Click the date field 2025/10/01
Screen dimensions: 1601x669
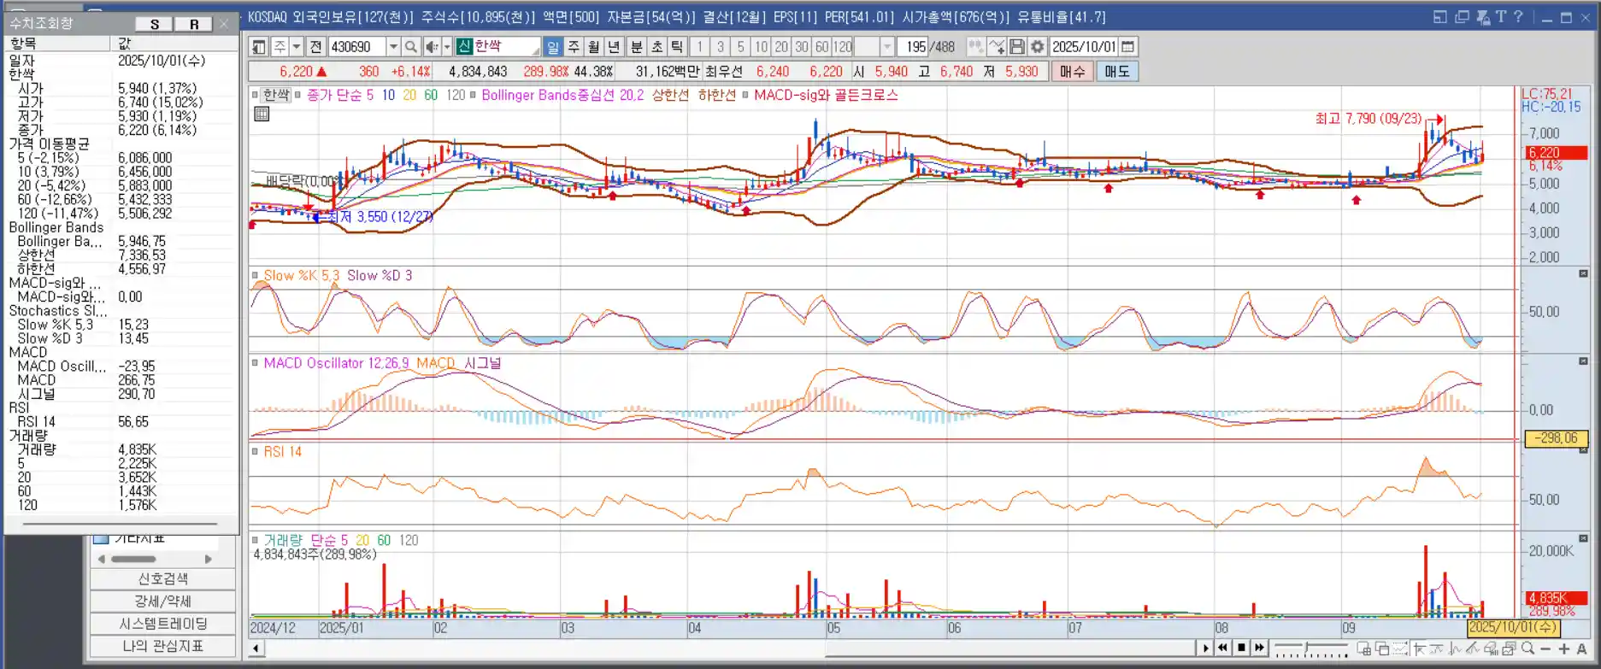point(1084,47)
